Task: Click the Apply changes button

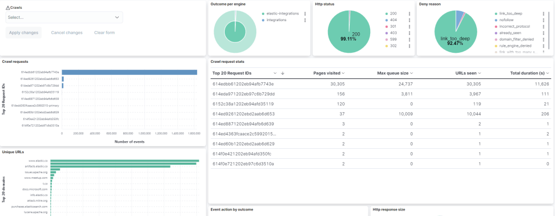Action: [24, 33]
